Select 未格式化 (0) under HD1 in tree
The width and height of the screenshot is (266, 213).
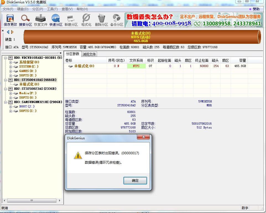point(29,84)
